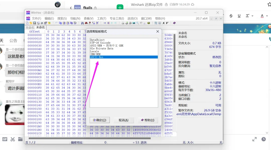Click the cloud sync icon after saved time

pyautogui.click(x=193, y=5)
